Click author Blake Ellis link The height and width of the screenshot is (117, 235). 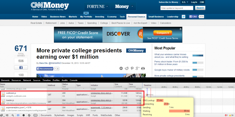click(x=44, y=63)
